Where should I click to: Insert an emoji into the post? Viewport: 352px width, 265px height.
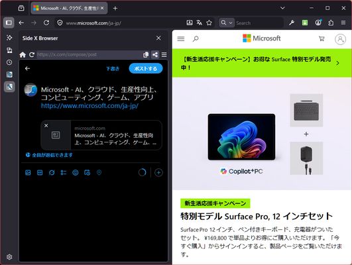pos(76,172)
